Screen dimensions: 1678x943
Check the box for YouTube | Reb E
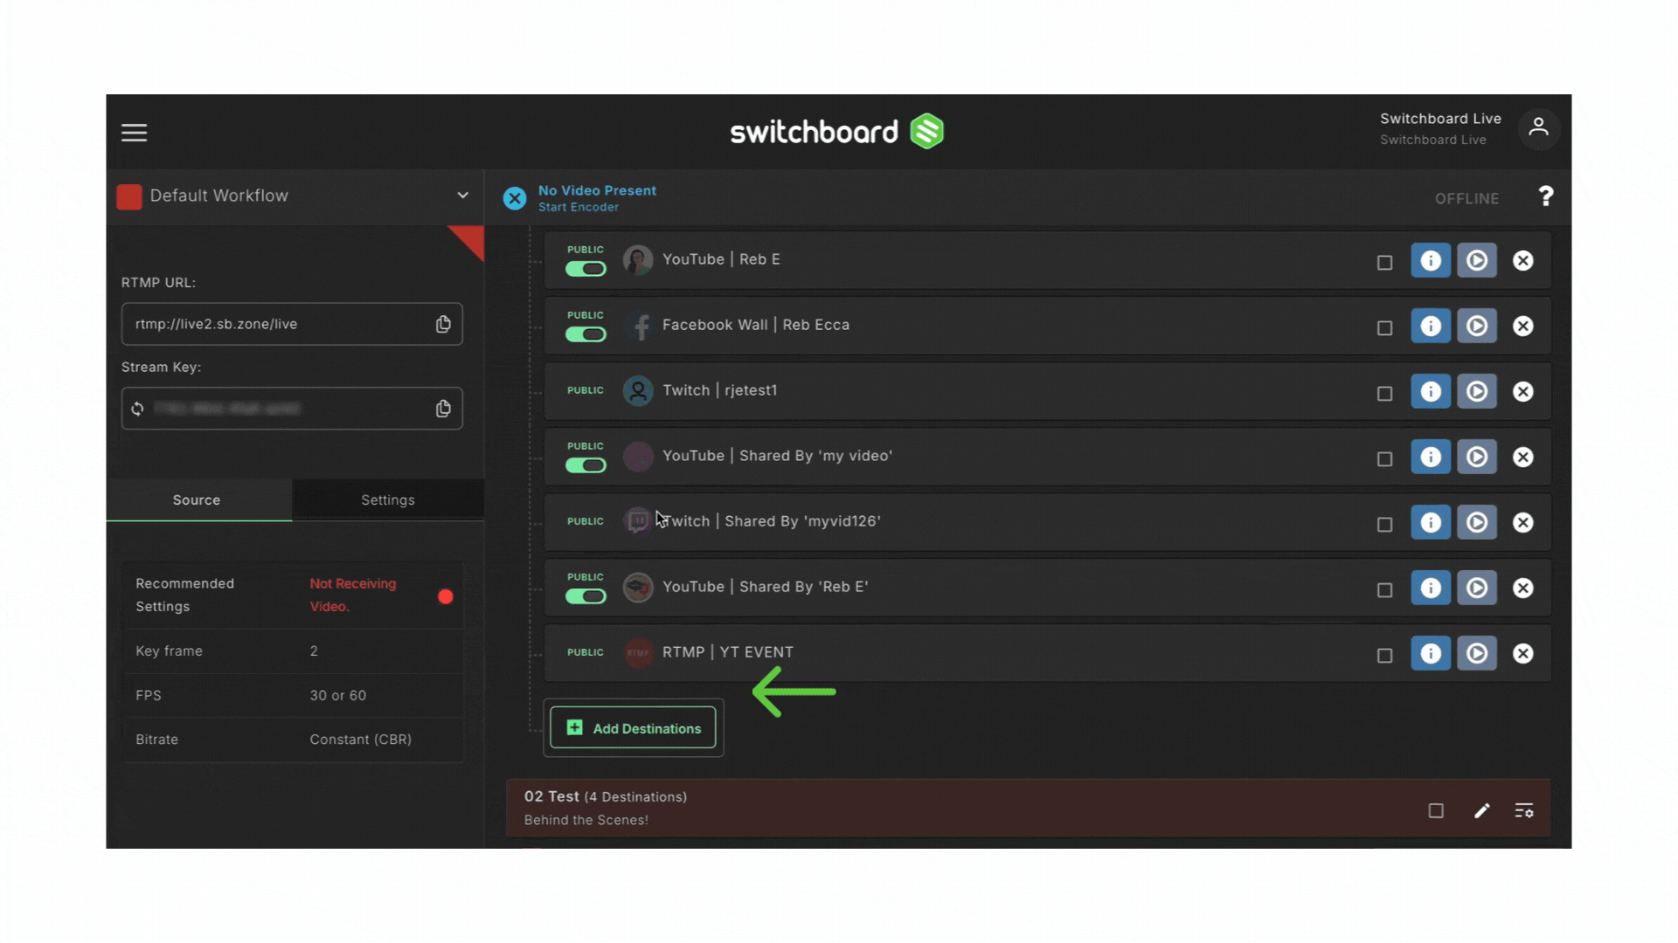1385,263
